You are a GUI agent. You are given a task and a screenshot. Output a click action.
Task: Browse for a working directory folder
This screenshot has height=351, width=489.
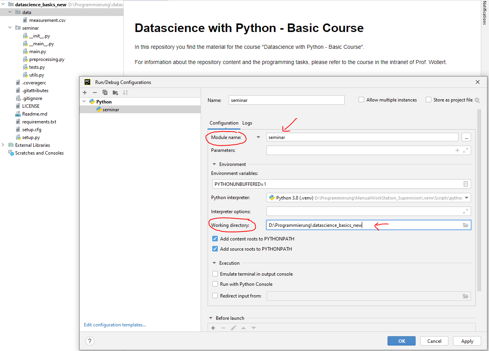(x=465, y=225)
